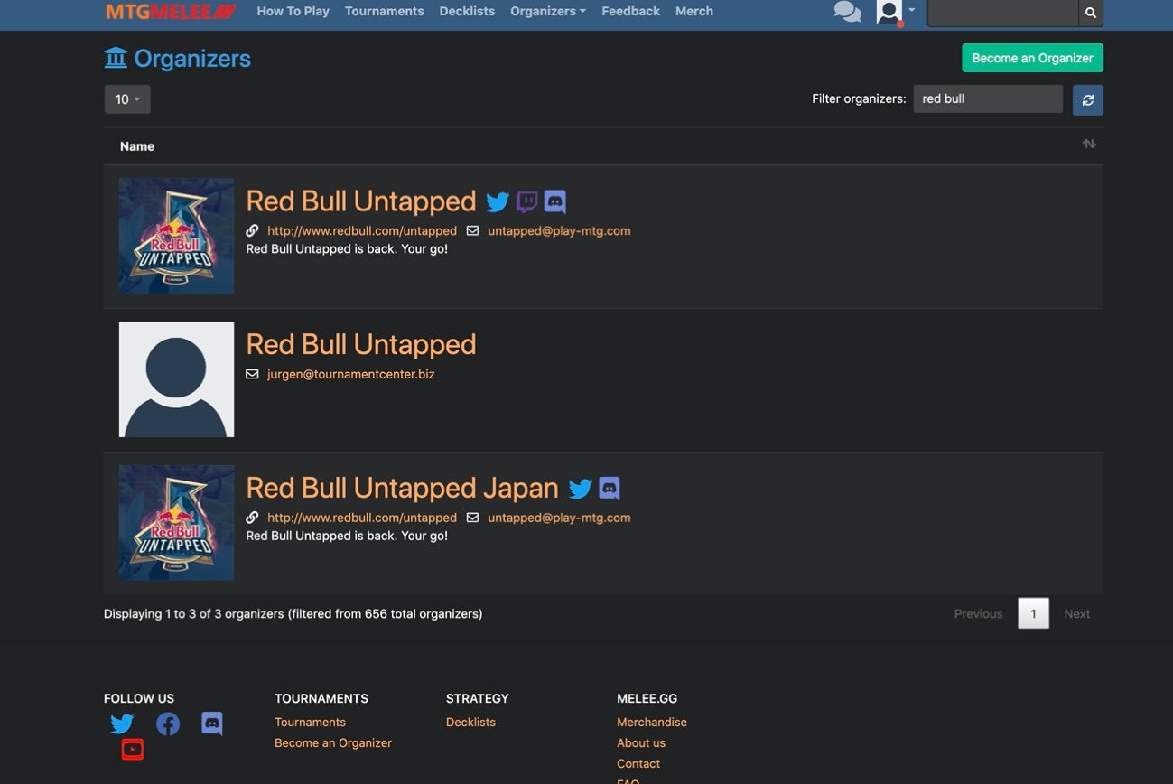
Task: Click the search magnifier button
Action: tap(1091, 13)
